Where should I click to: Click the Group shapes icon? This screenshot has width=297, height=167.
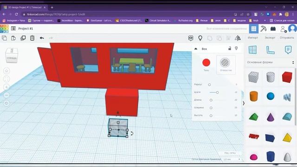tap(210, 38)
